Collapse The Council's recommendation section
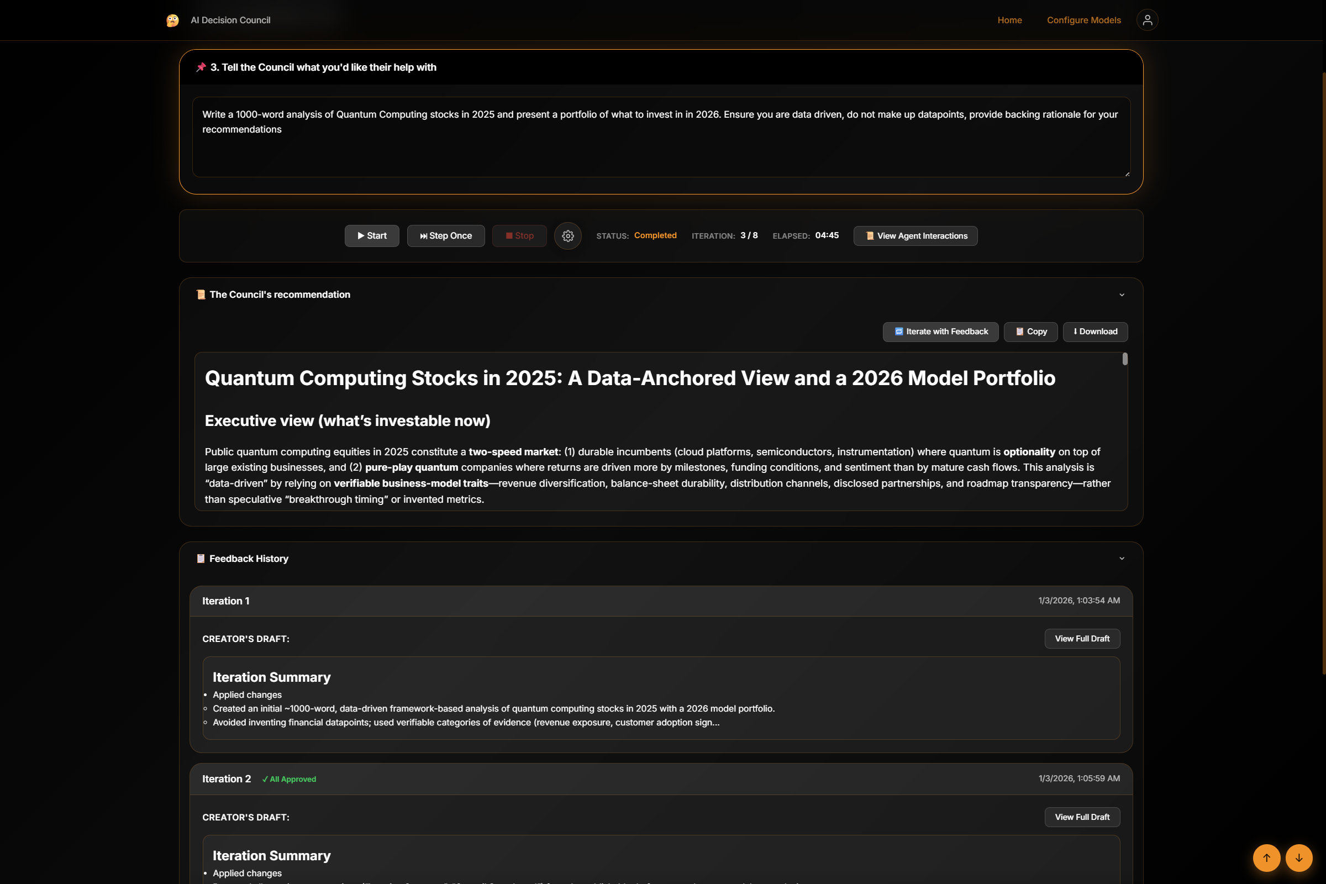The height and width of the screenshot is (884, 1326). (x=1122, y=295)
